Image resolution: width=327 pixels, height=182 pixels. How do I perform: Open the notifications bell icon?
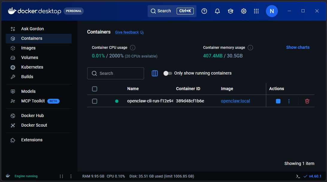point(217,11)
